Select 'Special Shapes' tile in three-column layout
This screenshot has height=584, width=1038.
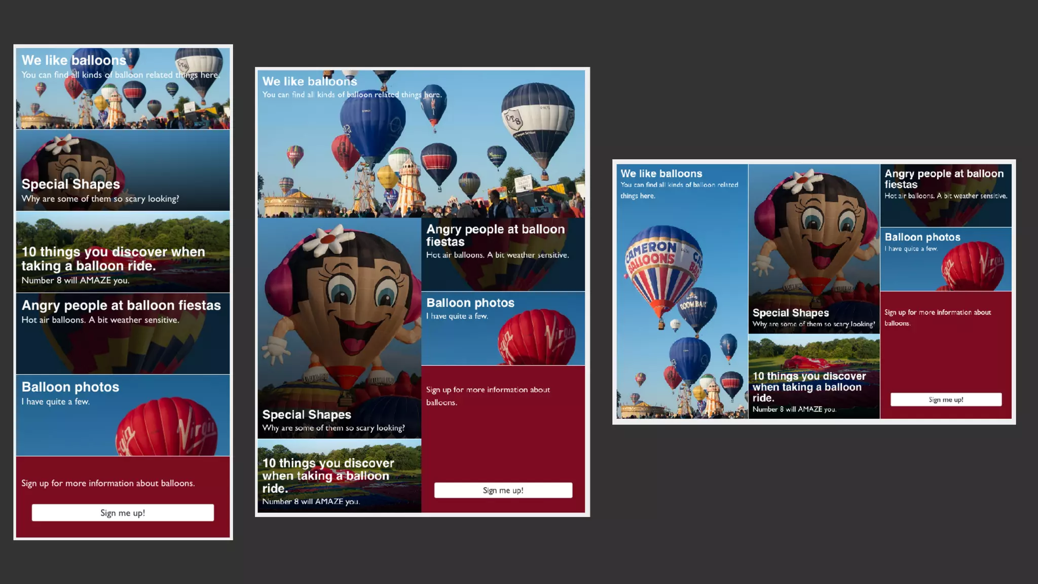790,313
